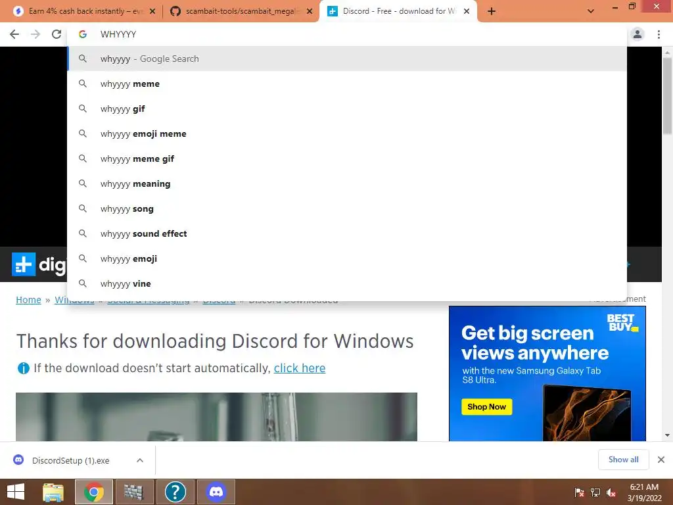The height and width of the screenshot is (505, 673).
Task: Open the question mark help taskbar app
Action: 175,492
